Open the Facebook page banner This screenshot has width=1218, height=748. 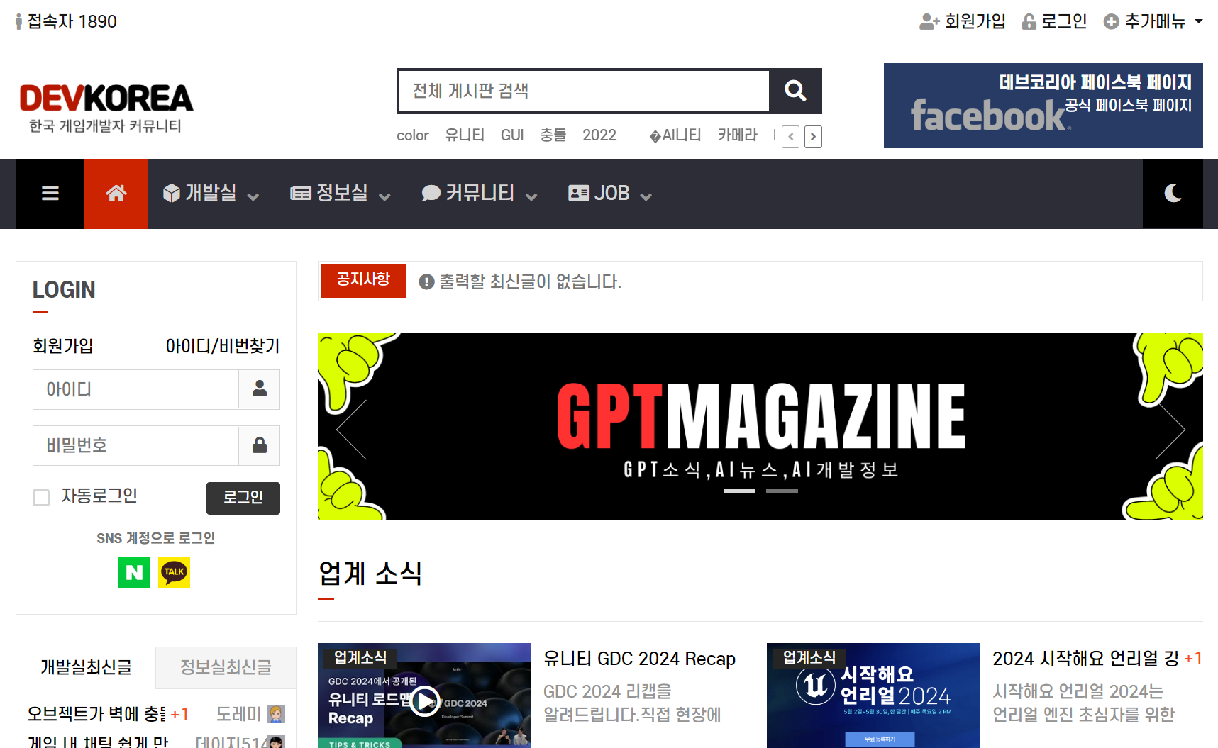coord(1043,106)
